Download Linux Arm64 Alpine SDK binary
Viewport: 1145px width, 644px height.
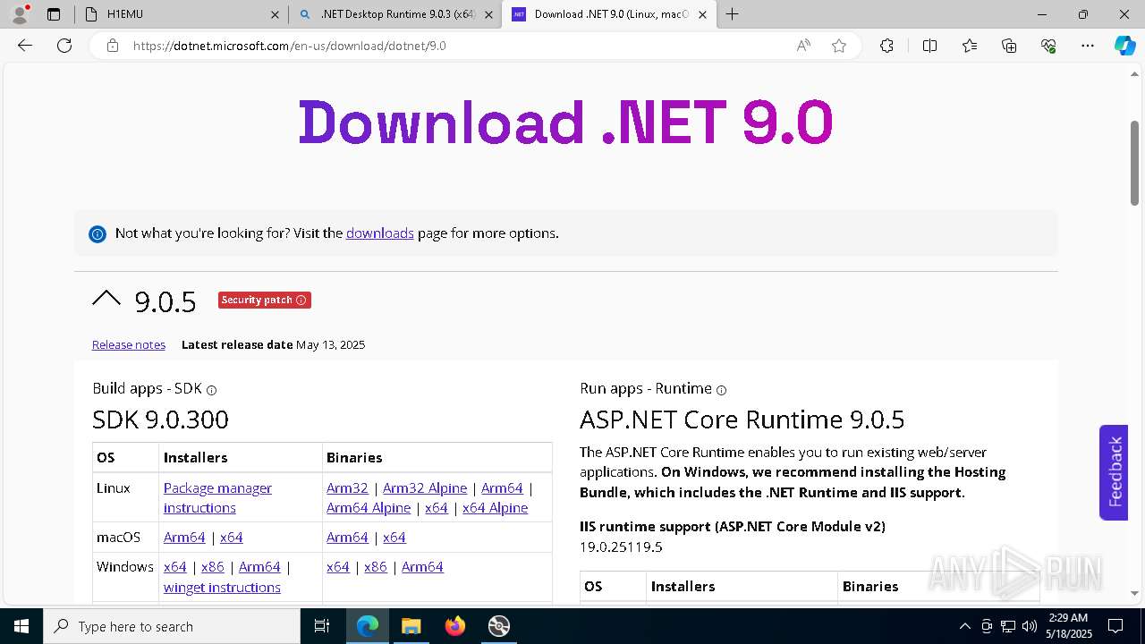369,508
